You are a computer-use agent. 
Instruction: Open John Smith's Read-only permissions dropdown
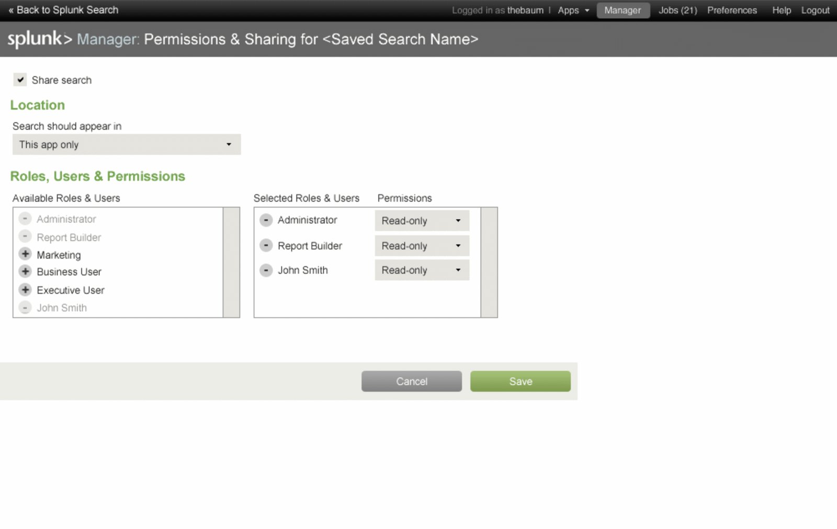point(422,270)
